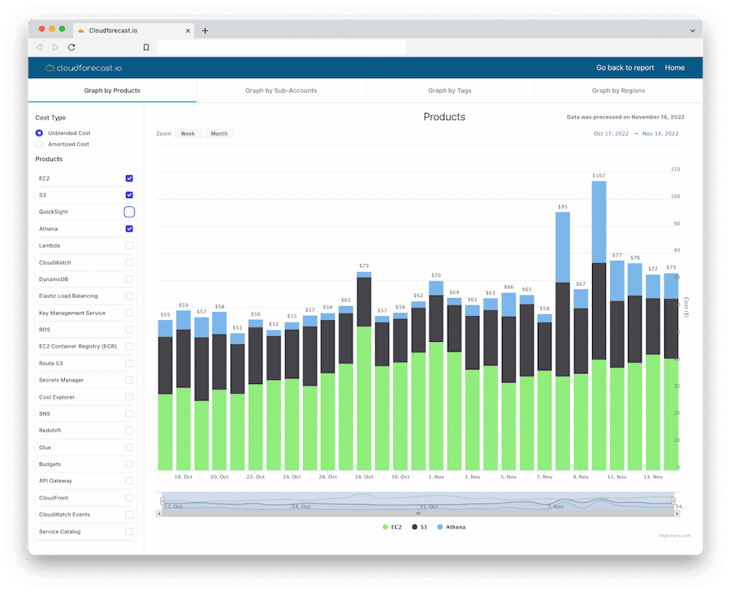The image size is (731, 592).
Task: Close the Cloudforecast.io browser tab
Action: click(188, 31)
